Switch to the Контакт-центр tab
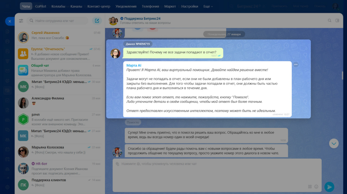347x194 pixels. point(99,6)
